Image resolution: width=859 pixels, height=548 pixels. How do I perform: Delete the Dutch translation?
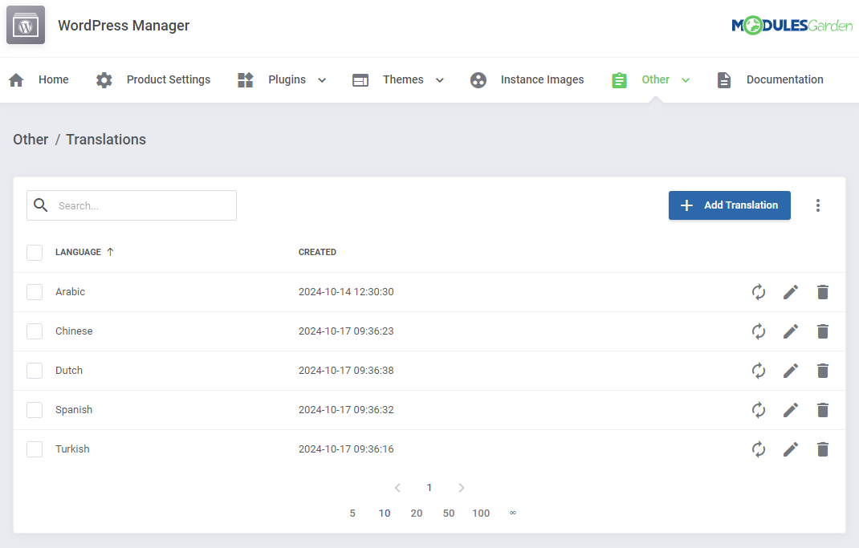(x=823, y=371)
